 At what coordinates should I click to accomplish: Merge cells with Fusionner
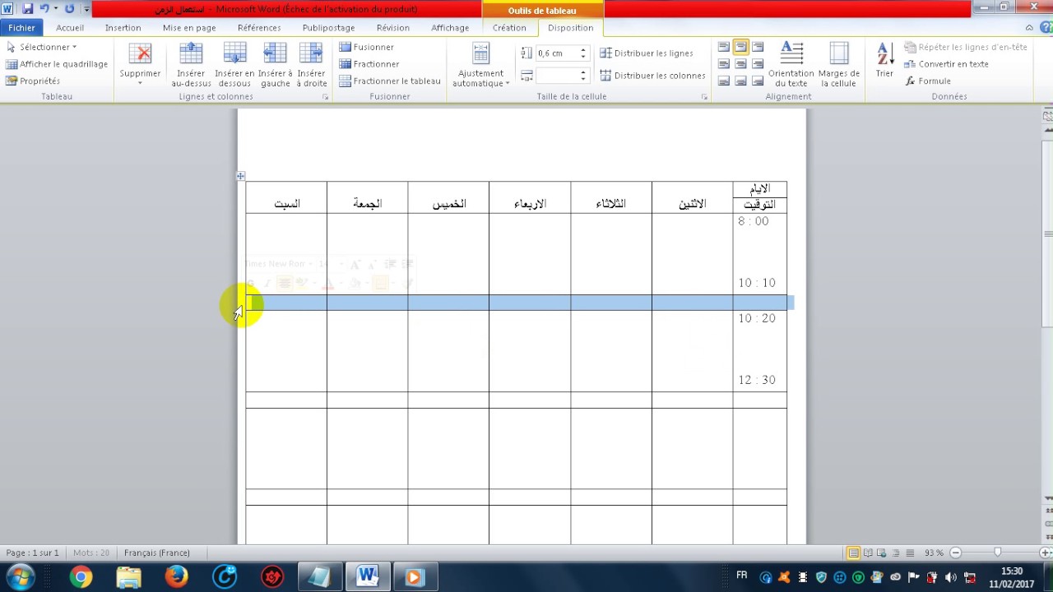click(367, 47)
